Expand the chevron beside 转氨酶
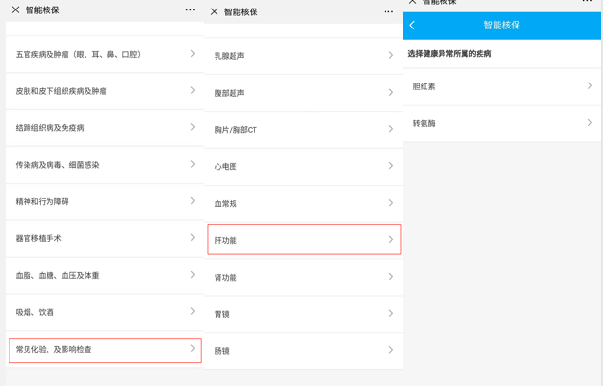 pos(590,123)
